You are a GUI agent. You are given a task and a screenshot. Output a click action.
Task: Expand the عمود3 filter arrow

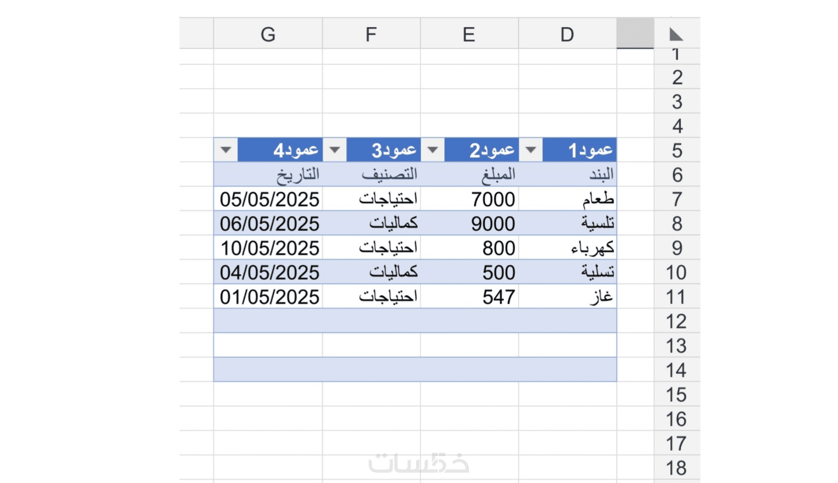click(x=334, y=150)
